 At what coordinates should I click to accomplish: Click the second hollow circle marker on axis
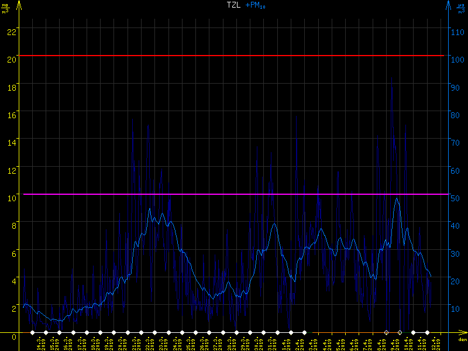400,332
